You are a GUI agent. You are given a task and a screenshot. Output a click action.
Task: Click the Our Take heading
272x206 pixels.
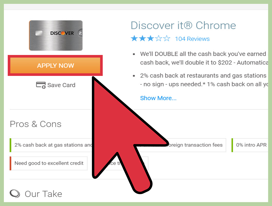point(43,194)
